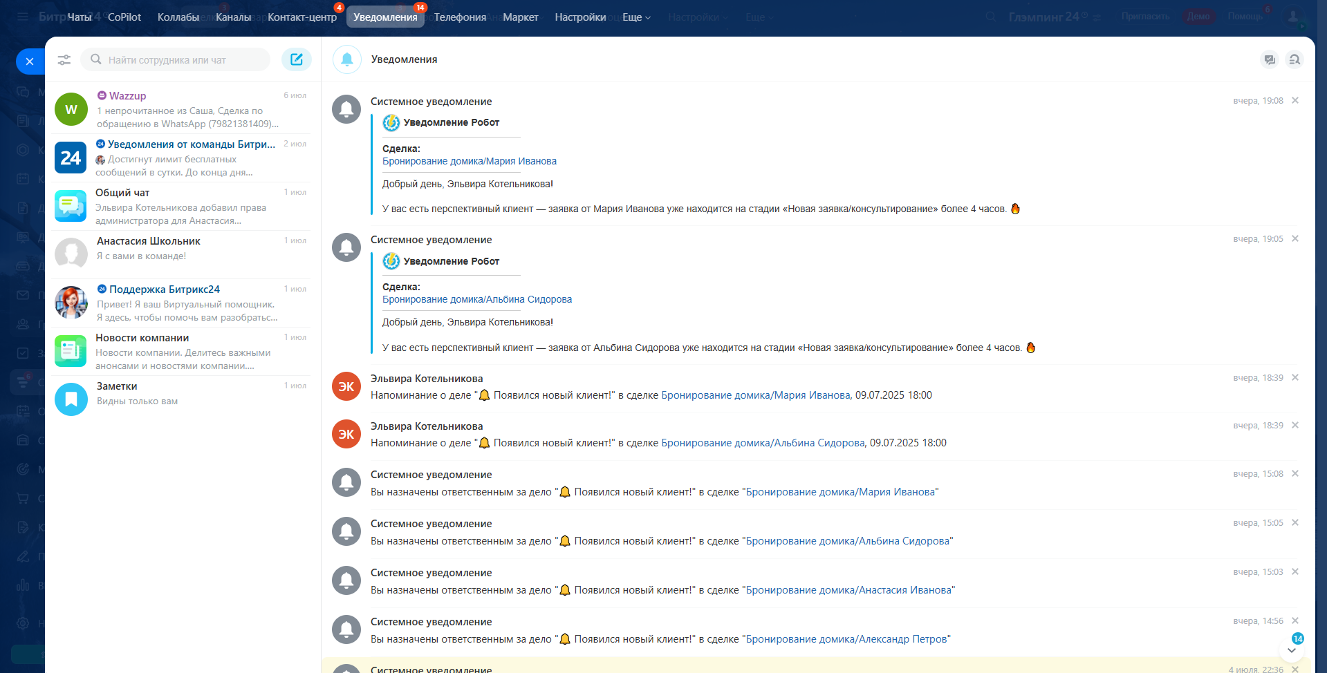
Task: Click the ЭК avatar of Эльвира Котельникова
Action: click(346, 386)
